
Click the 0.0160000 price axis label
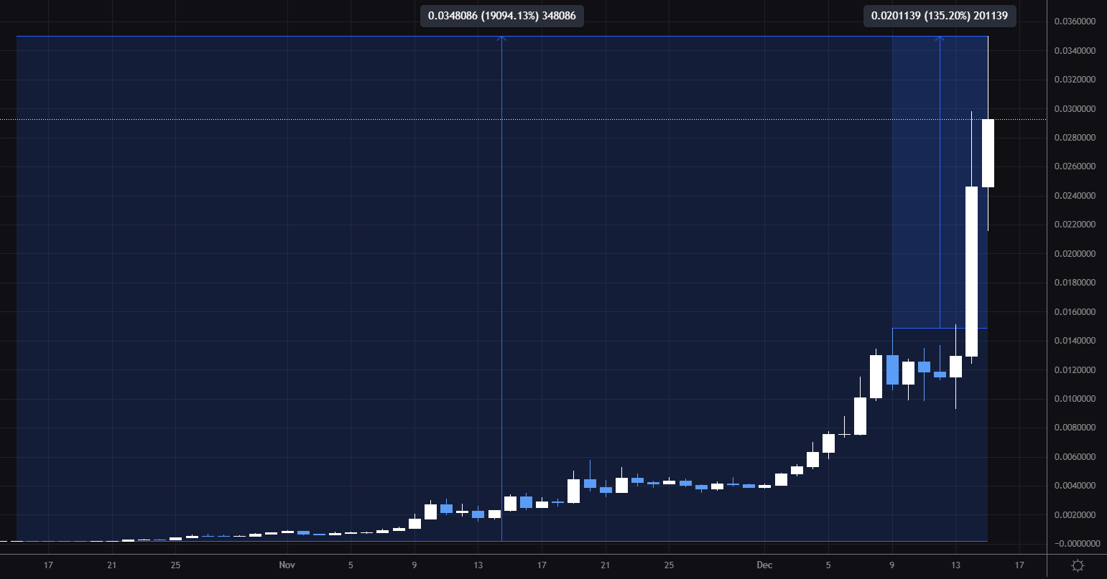[1074, 311]
